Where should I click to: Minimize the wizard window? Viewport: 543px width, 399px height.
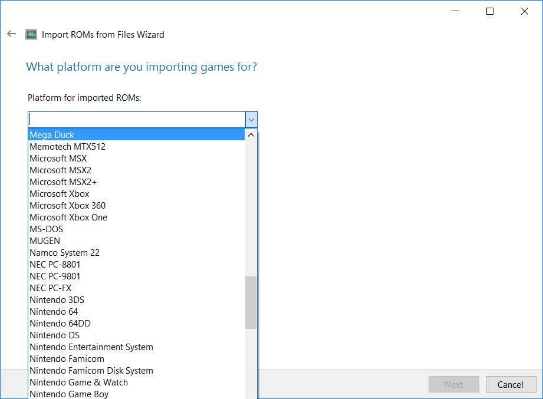point(456,11)
